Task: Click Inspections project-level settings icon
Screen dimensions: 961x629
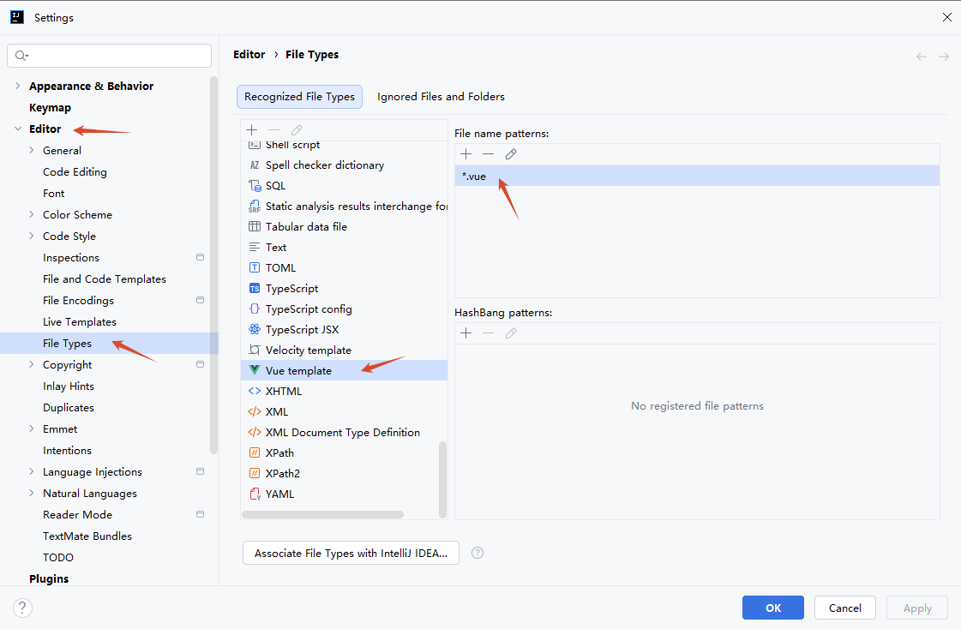Action: point(200,257)
